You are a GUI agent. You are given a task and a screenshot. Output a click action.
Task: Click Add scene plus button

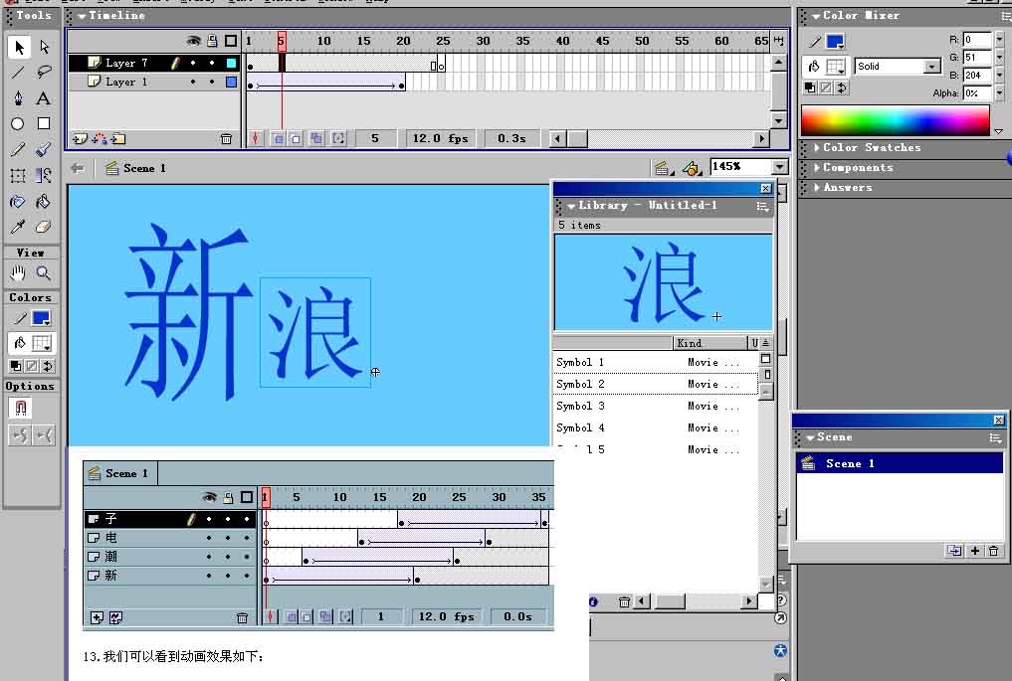click(x=974, y=551)
